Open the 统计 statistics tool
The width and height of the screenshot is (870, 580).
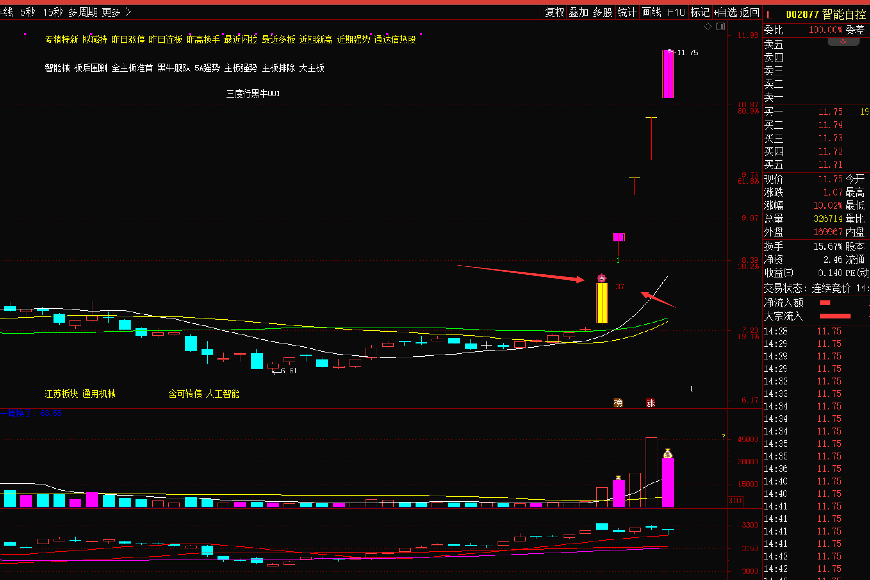click(x=627, y=13)
